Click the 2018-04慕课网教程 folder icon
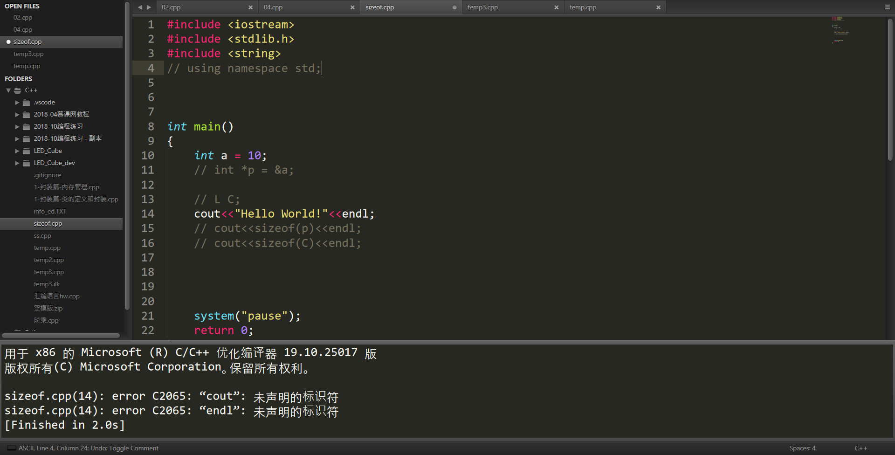Viewport: 895px width, 455px height. point(27,115)
